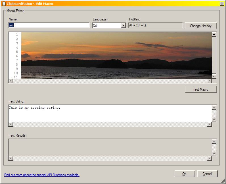Click line number 5 in code editor

(17, 52)
